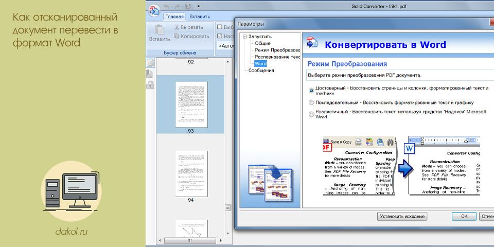Screen dimensions: 494x247
Task: Click the 'Режим Преобразования' heading text
Action: [x=347, y=64]
